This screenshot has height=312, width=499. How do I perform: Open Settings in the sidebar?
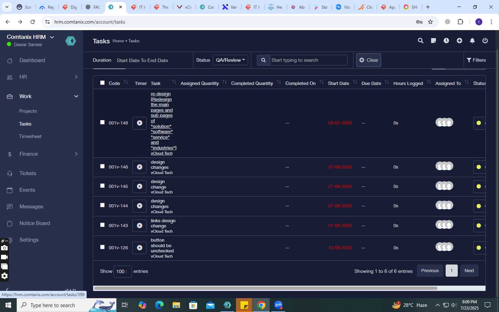(x=29, y=240)
